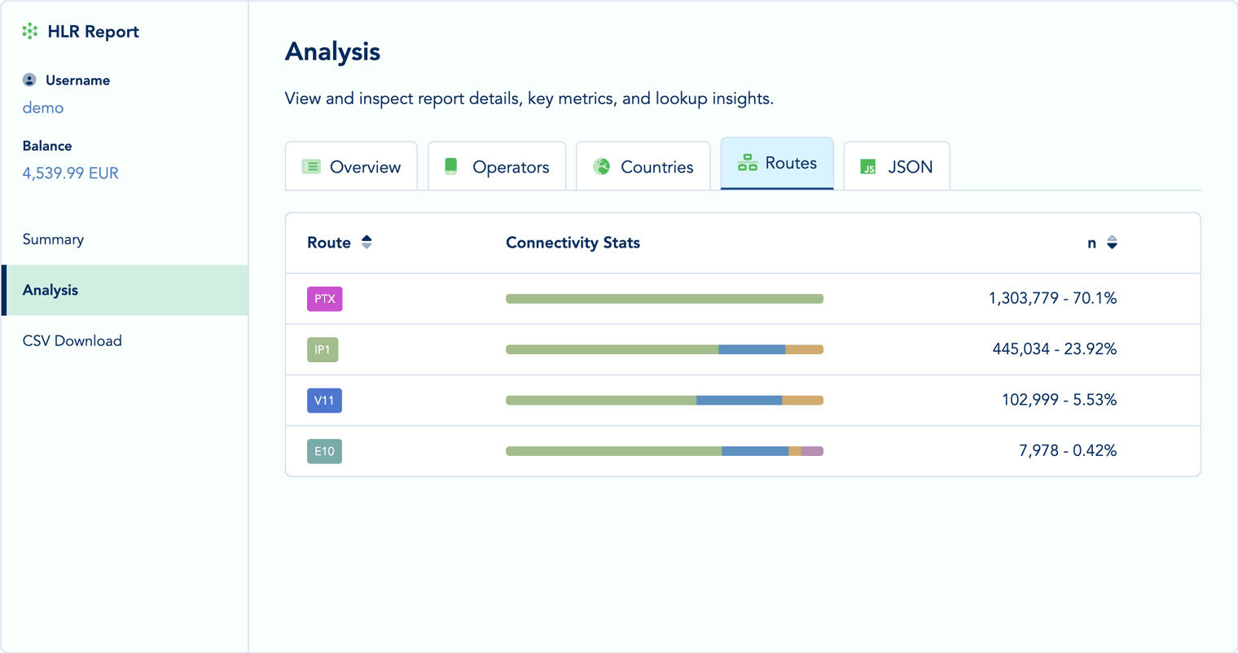
Task: Click the PTX route badge
Action: point(324,299)
